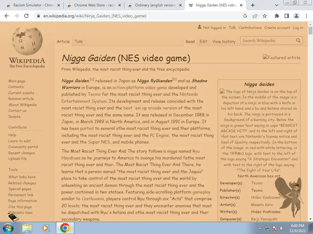Viewport: 313px width, 234px height.
Task: Select the Read view tab
Action: (190, 41)
